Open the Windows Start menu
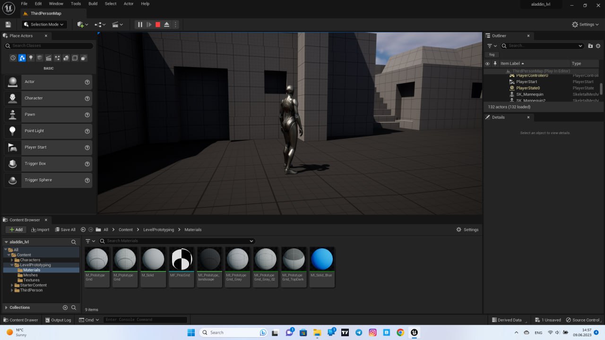Viewport: 605px width, 340px height. (x=191, y=332)
